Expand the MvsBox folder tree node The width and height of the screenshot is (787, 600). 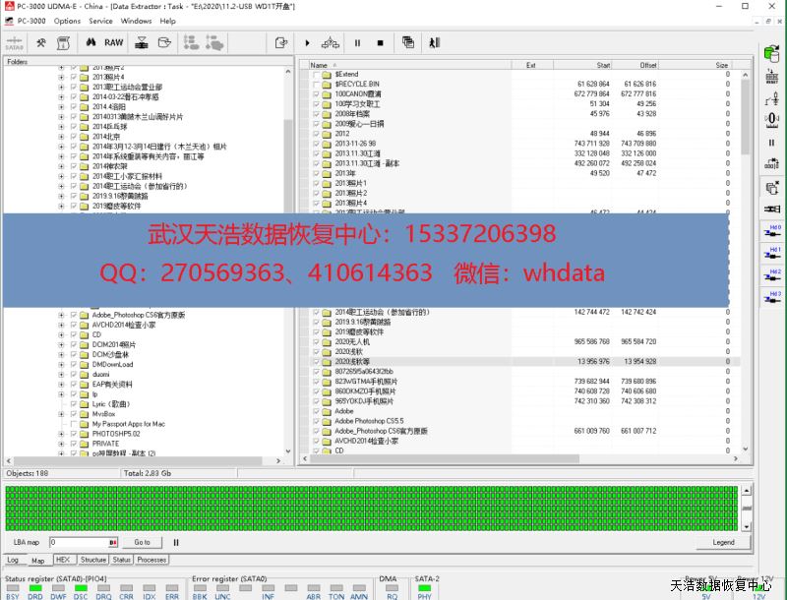[61, 414]
